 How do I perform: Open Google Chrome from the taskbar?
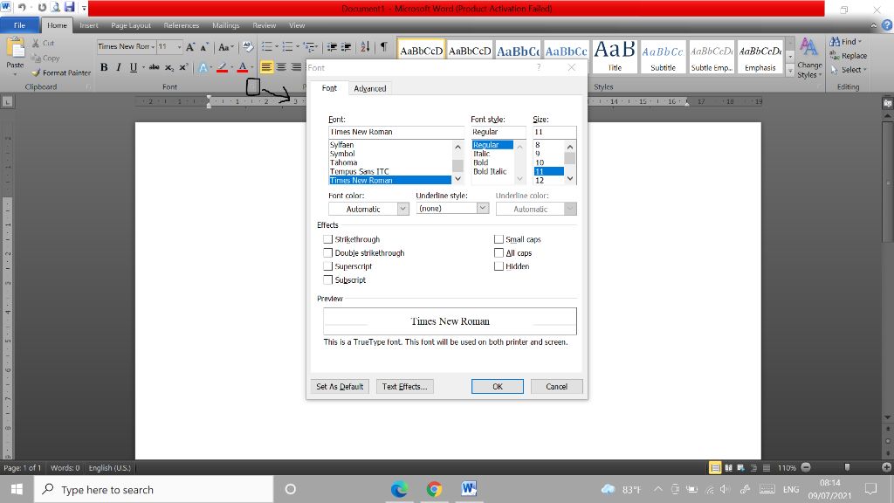tap(434, 489)
